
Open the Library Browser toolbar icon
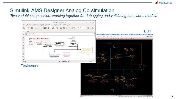tap(45, 28)
